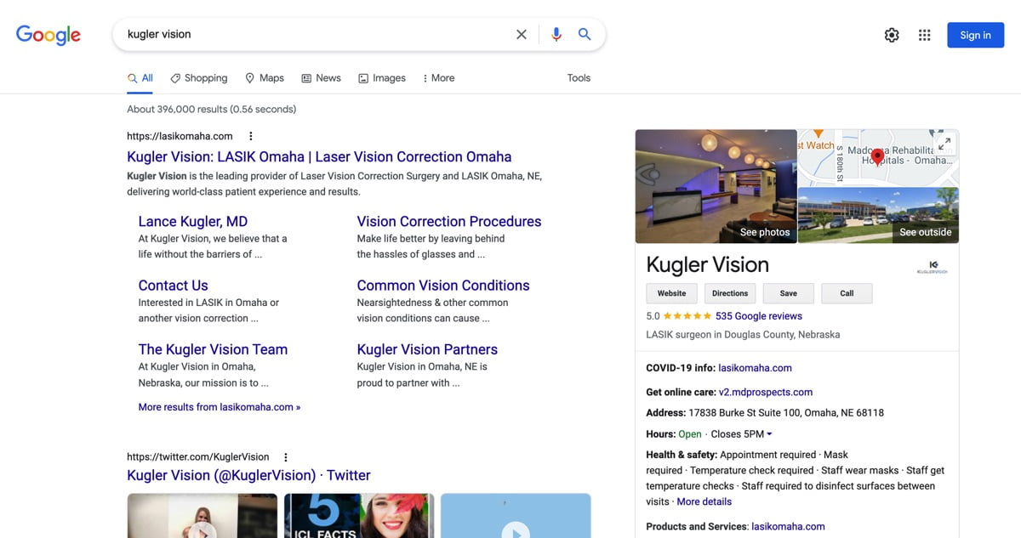Click into the search input field
Viewport: 1021px width, 538px height.
pyautogui.click(x=315, y=35)
